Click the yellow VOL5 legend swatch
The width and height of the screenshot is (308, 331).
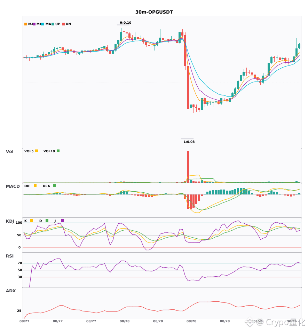pos(37,151)
